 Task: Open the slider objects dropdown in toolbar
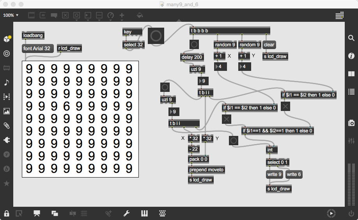99,16
